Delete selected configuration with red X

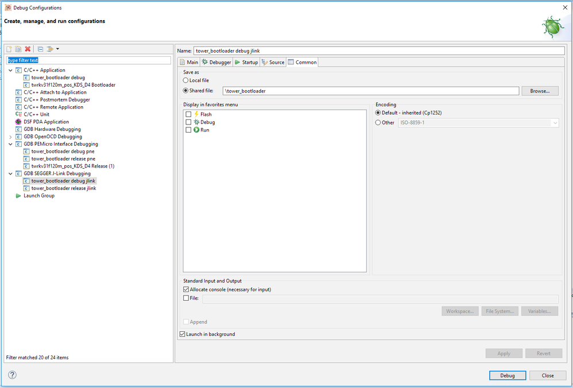pyautogui.click(x=28, y=49)
